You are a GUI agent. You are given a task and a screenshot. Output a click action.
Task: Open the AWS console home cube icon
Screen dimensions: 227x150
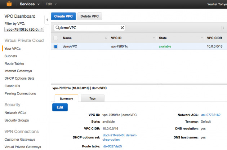click(9, 4)
